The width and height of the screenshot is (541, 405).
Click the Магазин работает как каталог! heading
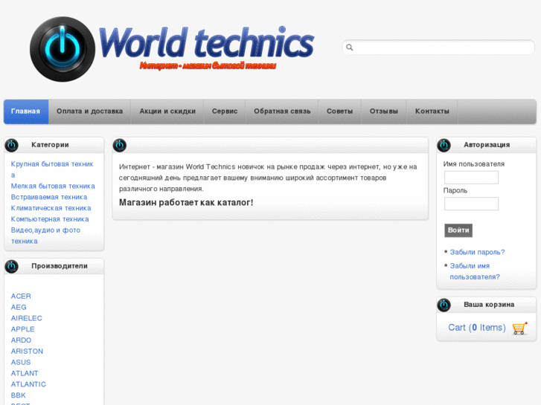pos(186,203)
